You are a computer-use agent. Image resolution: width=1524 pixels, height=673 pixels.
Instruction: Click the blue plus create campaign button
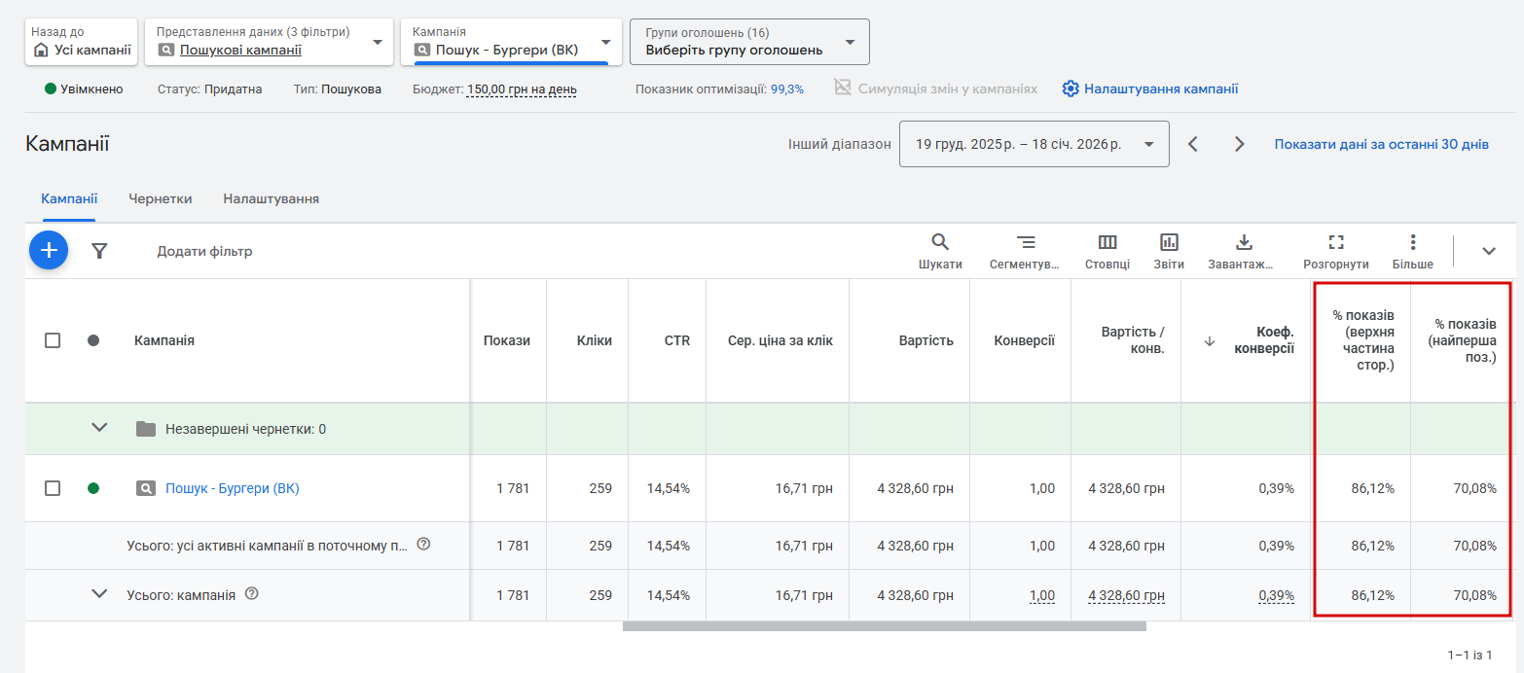tap(49, 251)
